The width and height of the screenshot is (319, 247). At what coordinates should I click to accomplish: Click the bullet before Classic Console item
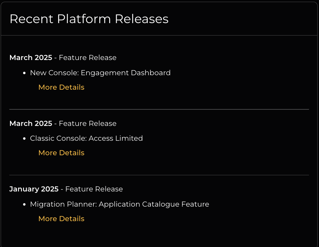click(x=24, y=139)
